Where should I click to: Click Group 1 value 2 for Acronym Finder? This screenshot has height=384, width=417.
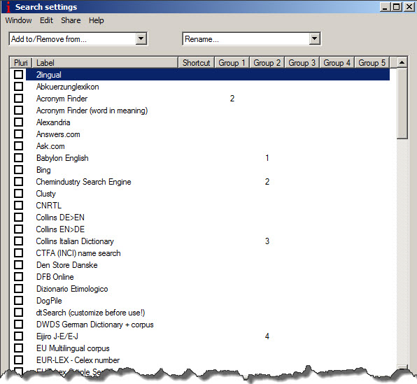pos(232,99)
